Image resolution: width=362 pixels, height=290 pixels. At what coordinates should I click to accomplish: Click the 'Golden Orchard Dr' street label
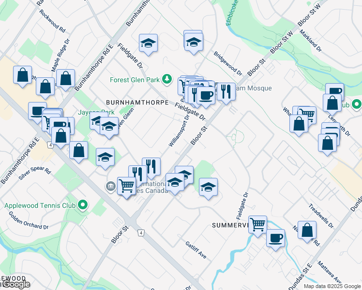[x=29, y=220]
